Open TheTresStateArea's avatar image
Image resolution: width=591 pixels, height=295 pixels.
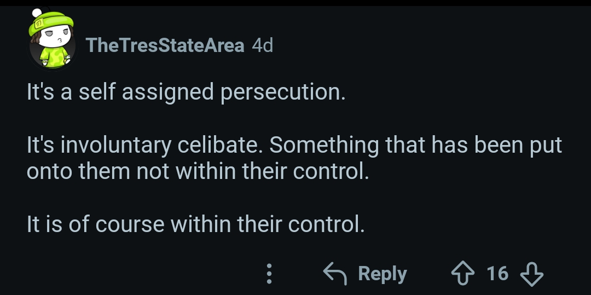(51, 41)
